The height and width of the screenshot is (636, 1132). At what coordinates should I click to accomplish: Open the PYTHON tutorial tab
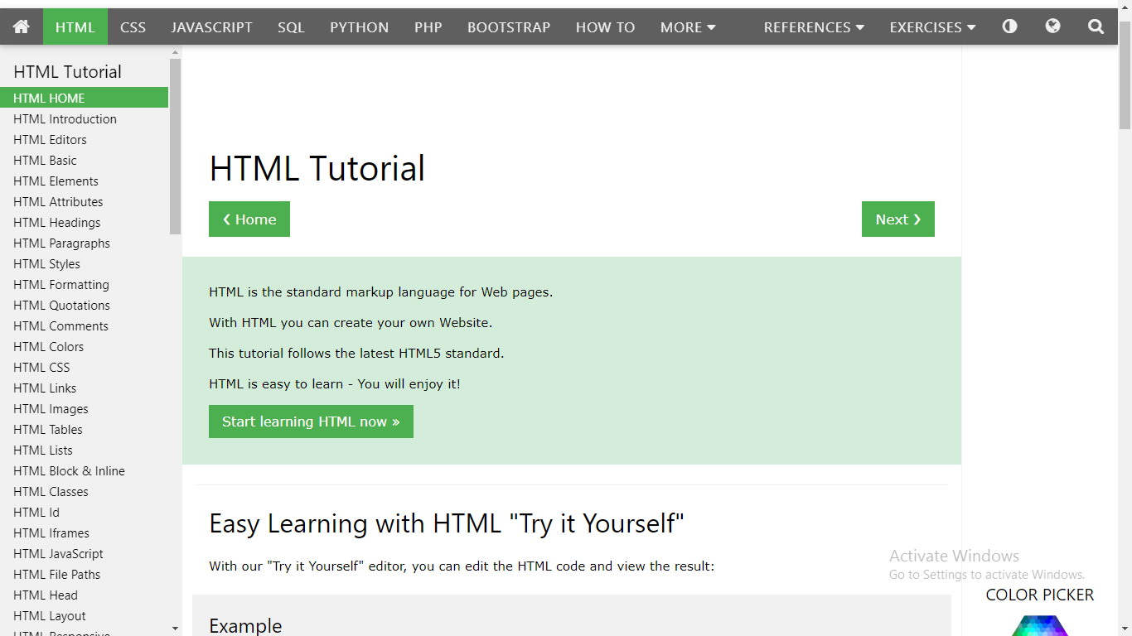coord(359,26)
